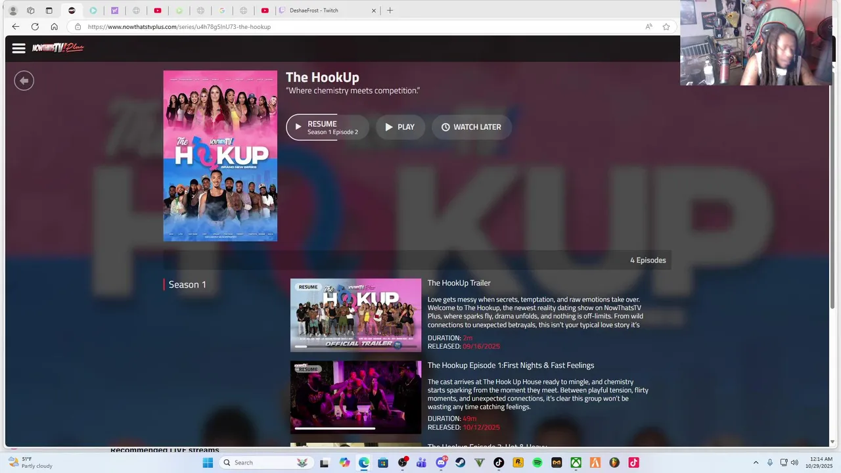Click the Play button for The HookUp
This screenshot has height=473, width=841.
point(400,127)
